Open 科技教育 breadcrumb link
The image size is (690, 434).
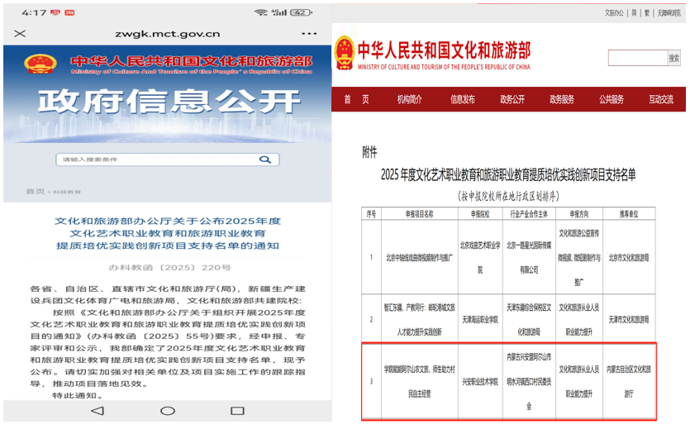pyautogui.click(x=67, y=192)
